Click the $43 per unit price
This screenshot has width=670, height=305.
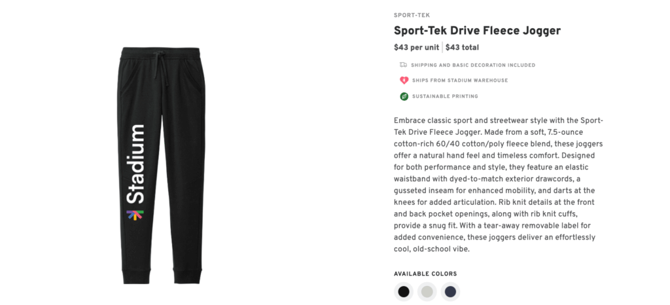417,47
